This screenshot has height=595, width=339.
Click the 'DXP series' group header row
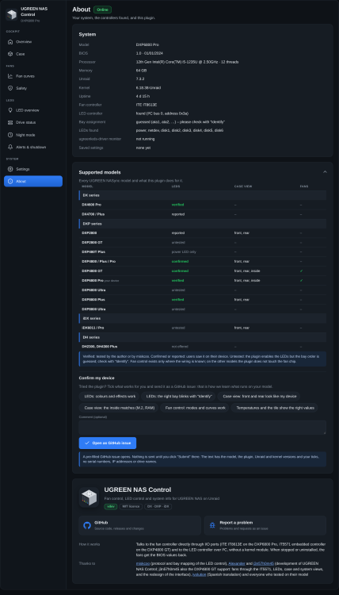[202, 224]
